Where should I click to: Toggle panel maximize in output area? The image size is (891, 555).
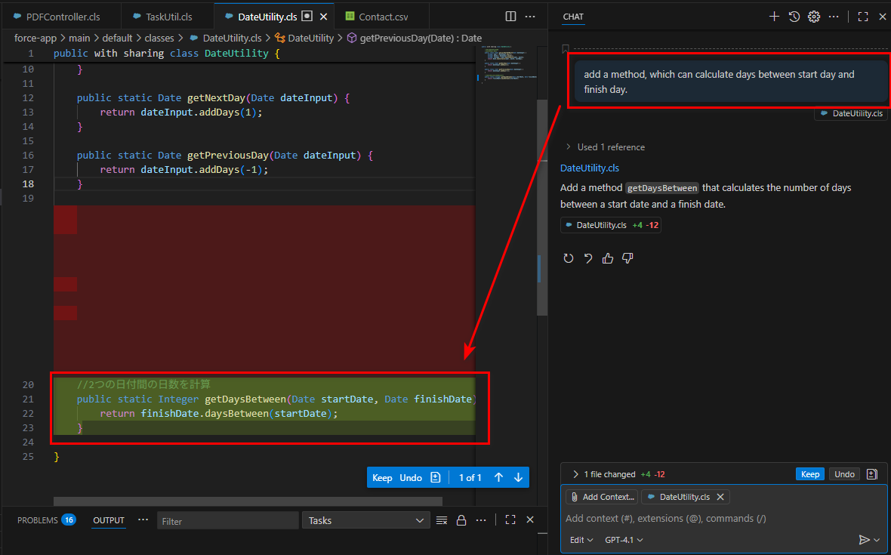point(510,520)
